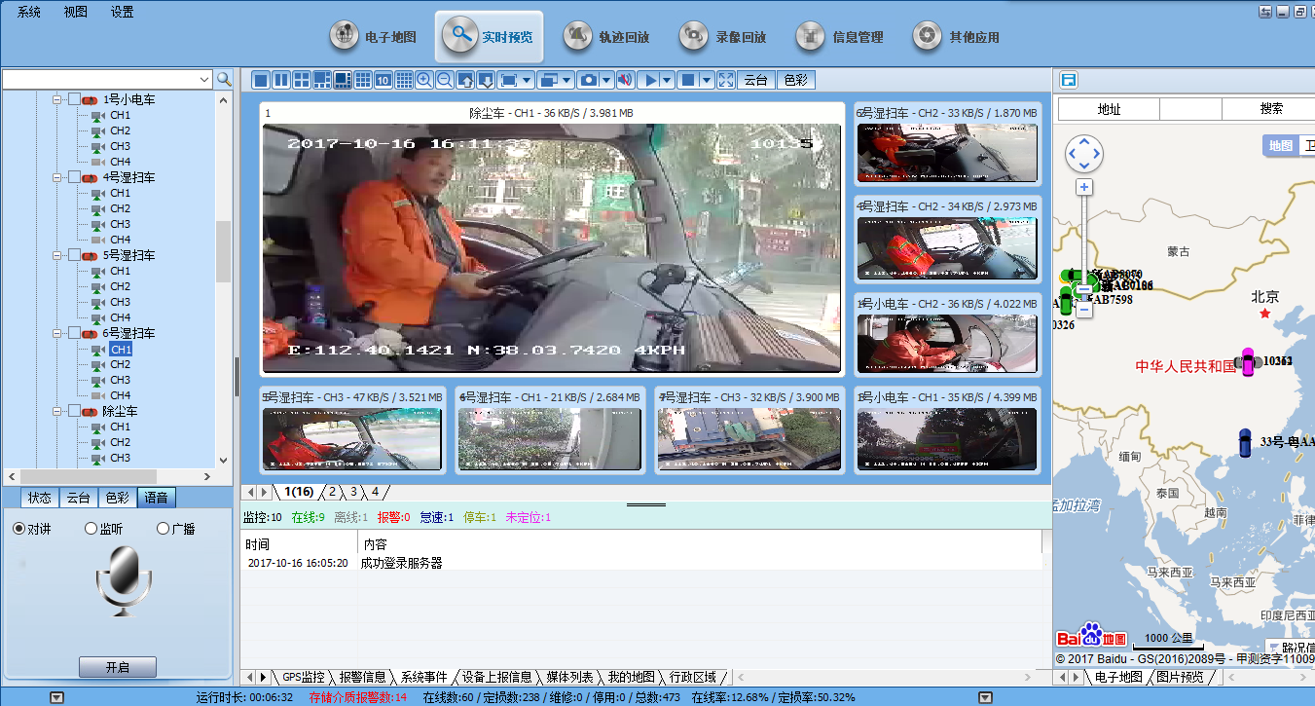Click the zoom out magnifier toolbar icon
This screenshot has width=1315, height=706.
444,80
